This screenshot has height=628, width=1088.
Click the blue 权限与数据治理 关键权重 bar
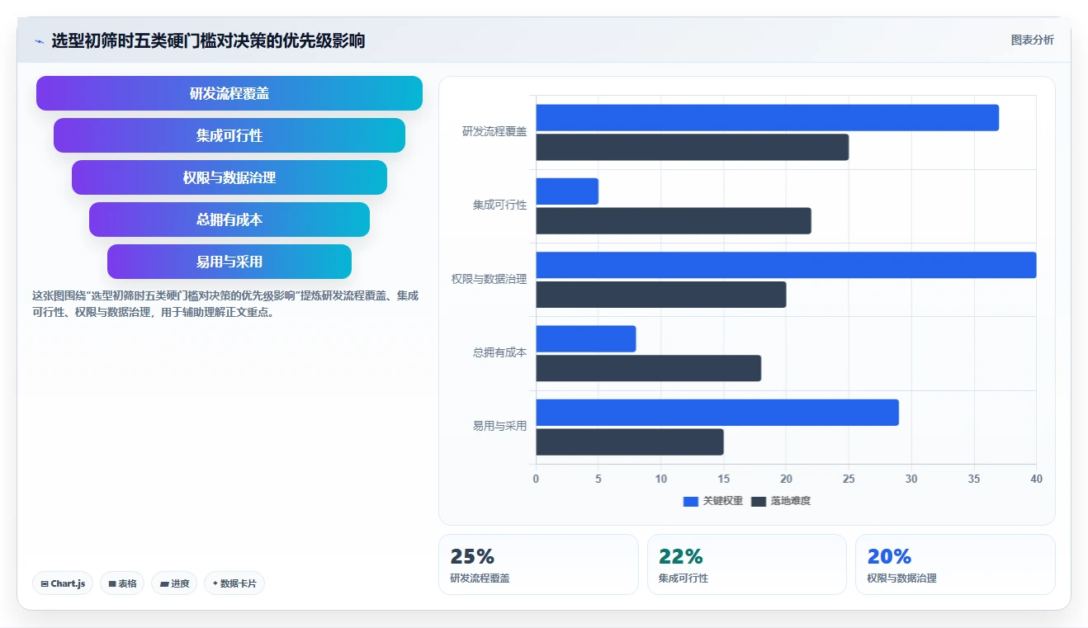pos(786,265)
